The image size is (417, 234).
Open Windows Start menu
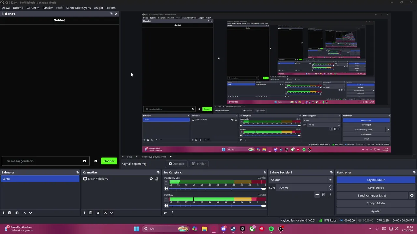[x=137, y=229]
